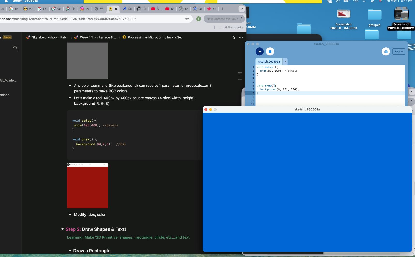Click the 'Modify! size, color' bullet text

click(90, 215)
